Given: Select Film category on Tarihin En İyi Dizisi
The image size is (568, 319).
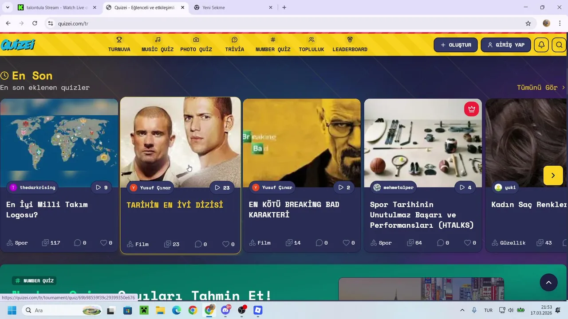Looking at the screenshot, I should pyautogui.click(x=138, y=244).
